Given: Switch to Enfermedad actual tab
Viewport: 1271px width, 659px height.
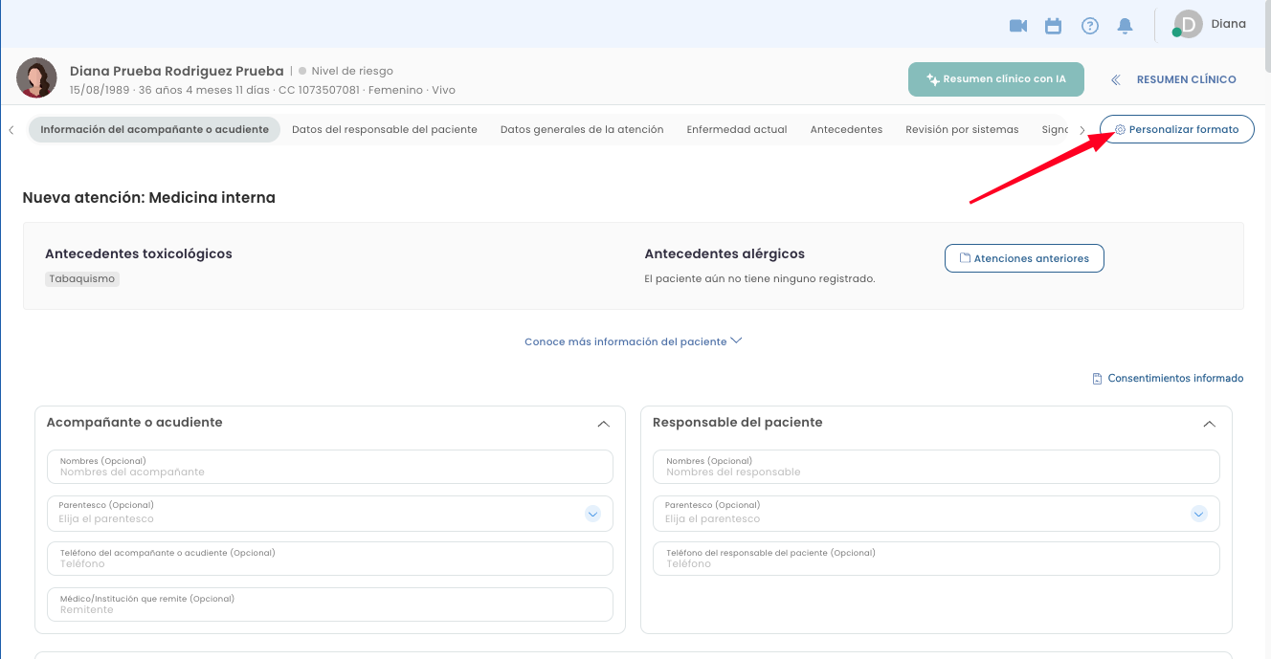Looking at the screenshot, I should (x=736, y=129).
